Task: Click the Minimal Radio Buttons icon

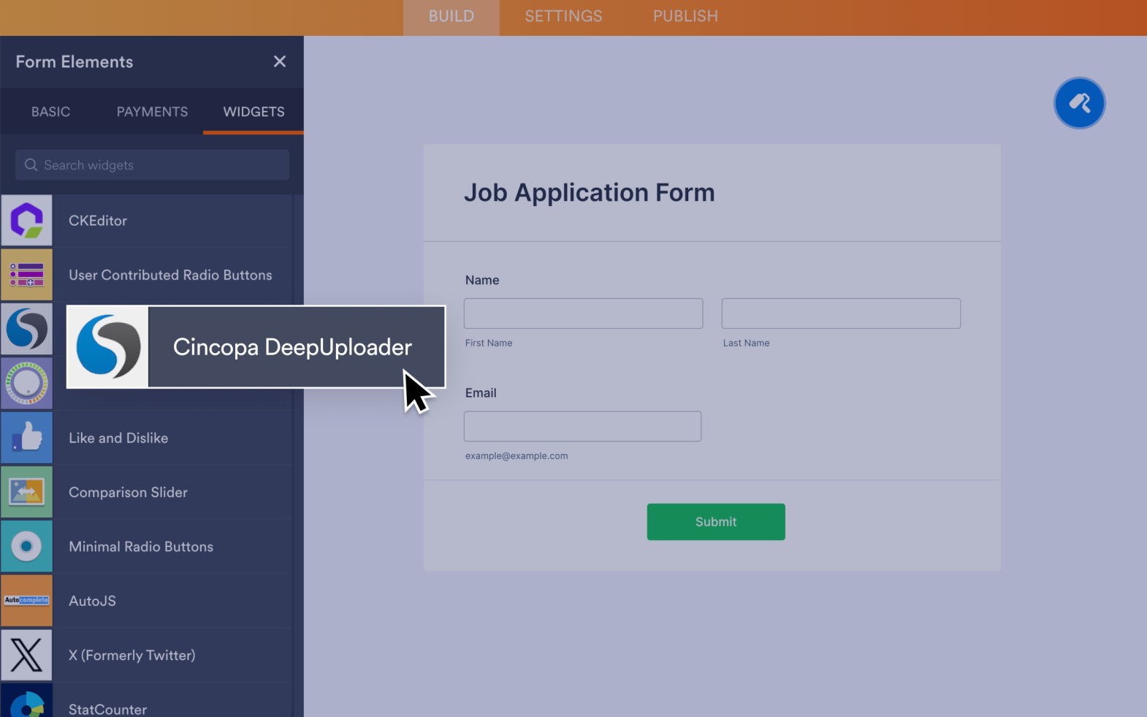Action: [27, 547]
